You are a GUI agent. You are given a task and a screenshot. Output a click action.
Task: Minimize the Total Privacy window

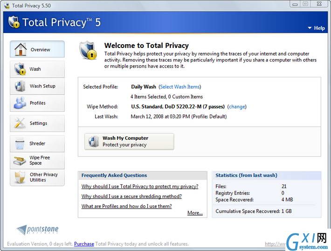tap(295, 4)
